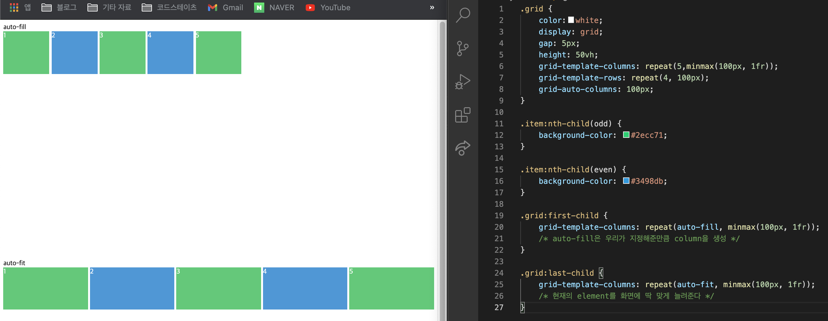Click the element comment on line 26
828x321 pixels.
(x=627, y=296)
